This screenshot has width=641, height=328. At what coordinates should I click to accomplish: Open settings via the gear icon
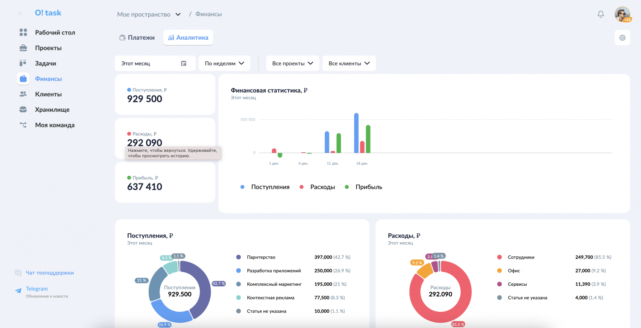(622, 38)
